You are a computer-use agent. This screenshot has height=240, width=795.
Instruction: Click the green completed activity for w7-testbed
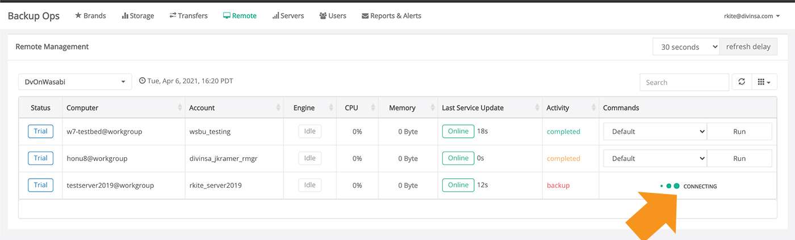563,132
